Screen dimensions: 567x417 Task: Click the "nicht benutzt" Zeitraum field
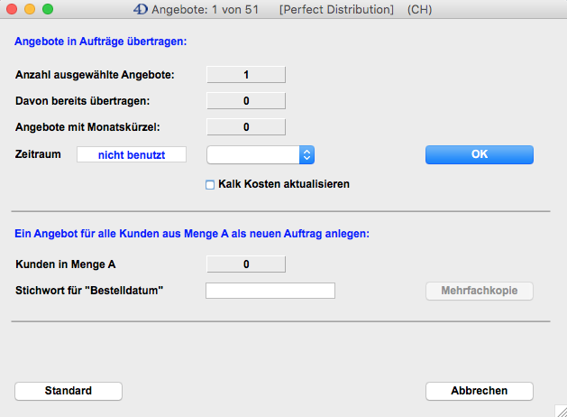(x=132, y=155)
